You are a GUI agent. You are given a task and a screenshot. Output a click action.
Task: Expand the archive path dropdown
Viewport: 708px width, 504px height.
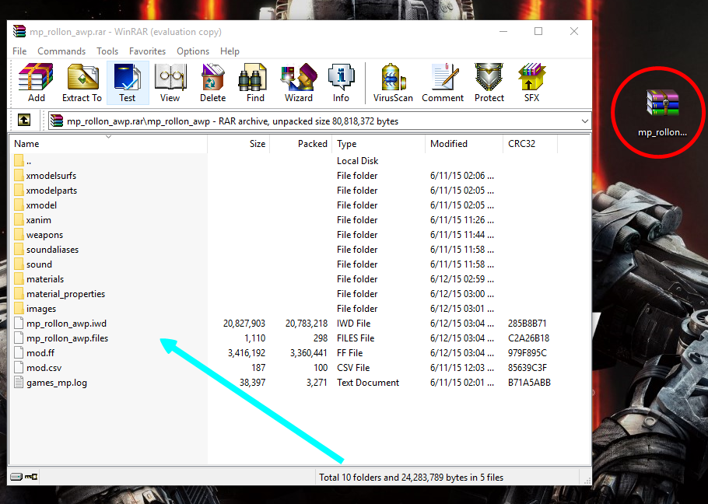click(584, 121)
